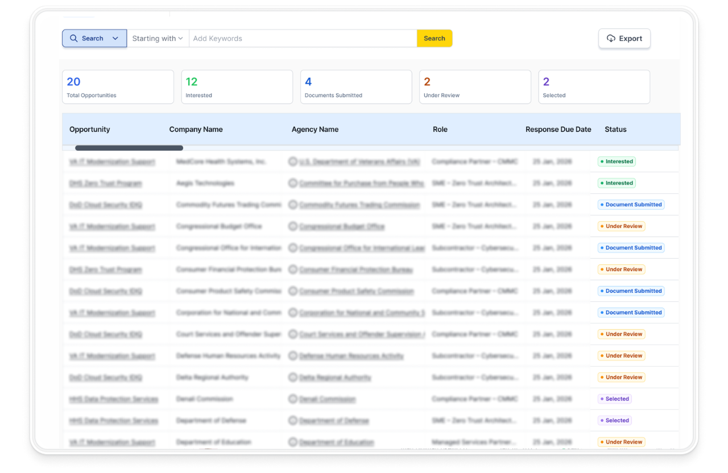Open the Department of Education agency link
Screen dimensions: 728x473
coord(337,442)
